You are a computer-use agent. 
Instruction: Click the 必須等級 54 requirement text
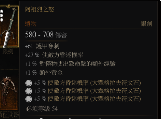click(42, 109)
